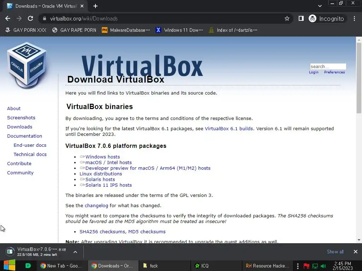Expand the download item options chevron
The height and width of the screenshot is (271, 362).
coord(75,252)
